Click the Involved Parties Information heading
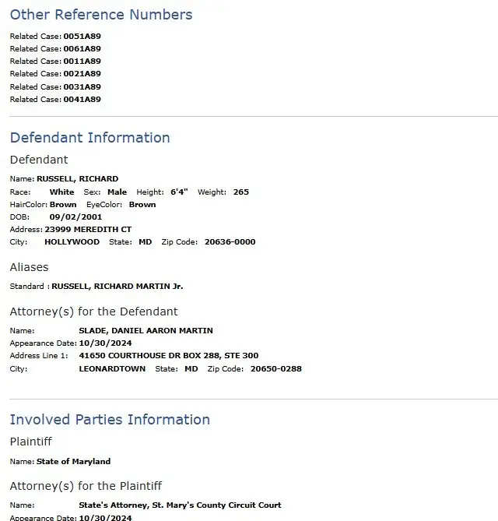 110,420
